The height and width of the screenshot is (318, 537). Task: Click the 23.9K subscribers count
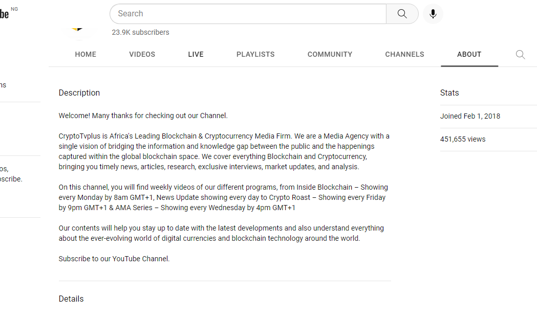[x=140, y=32]
